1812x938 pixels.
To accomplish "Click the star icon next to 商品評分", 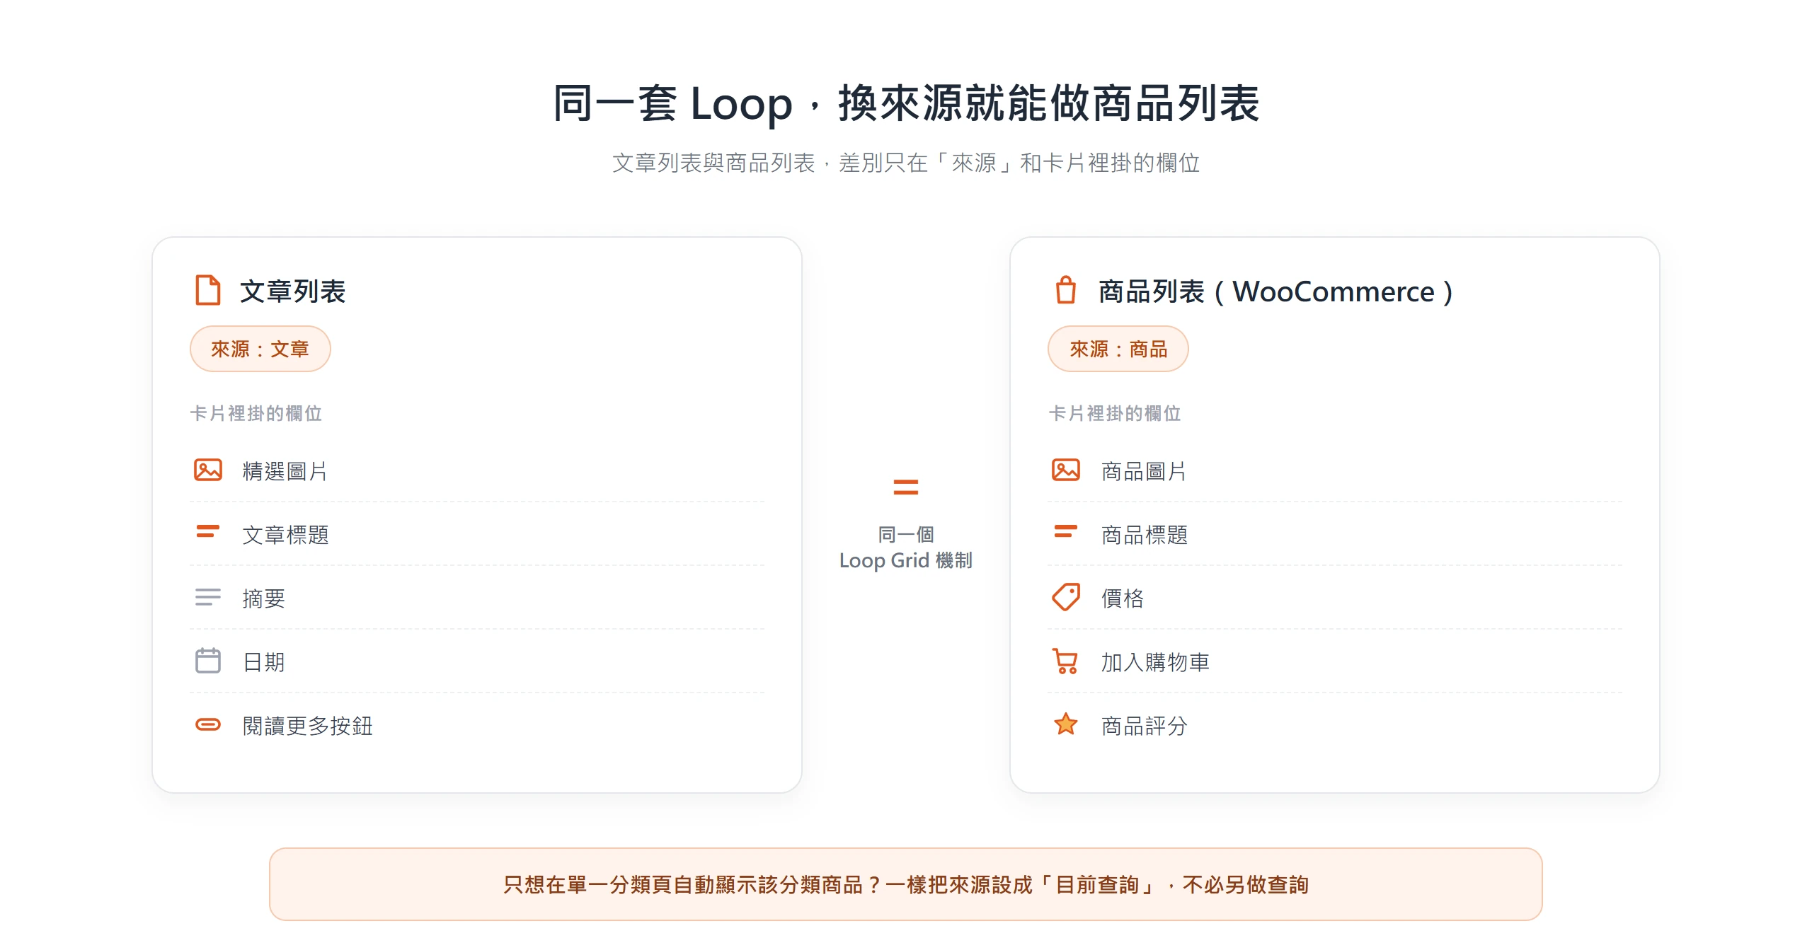I will (x=1065, y=724).
